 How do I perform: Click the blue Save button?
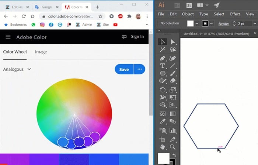pyautogui.click(x=124, y=69)
